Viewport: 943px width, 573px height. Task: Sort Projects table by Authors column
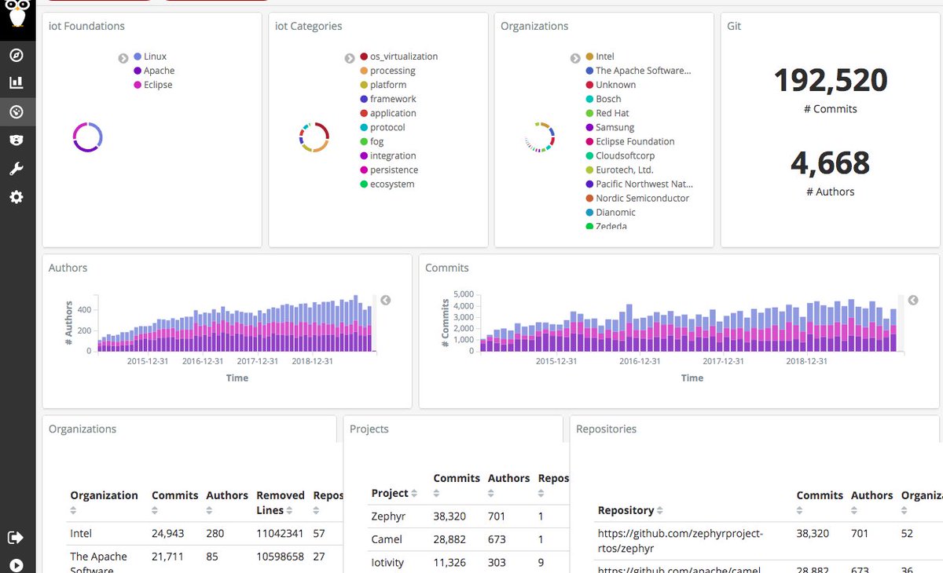(x=491, y=494)
